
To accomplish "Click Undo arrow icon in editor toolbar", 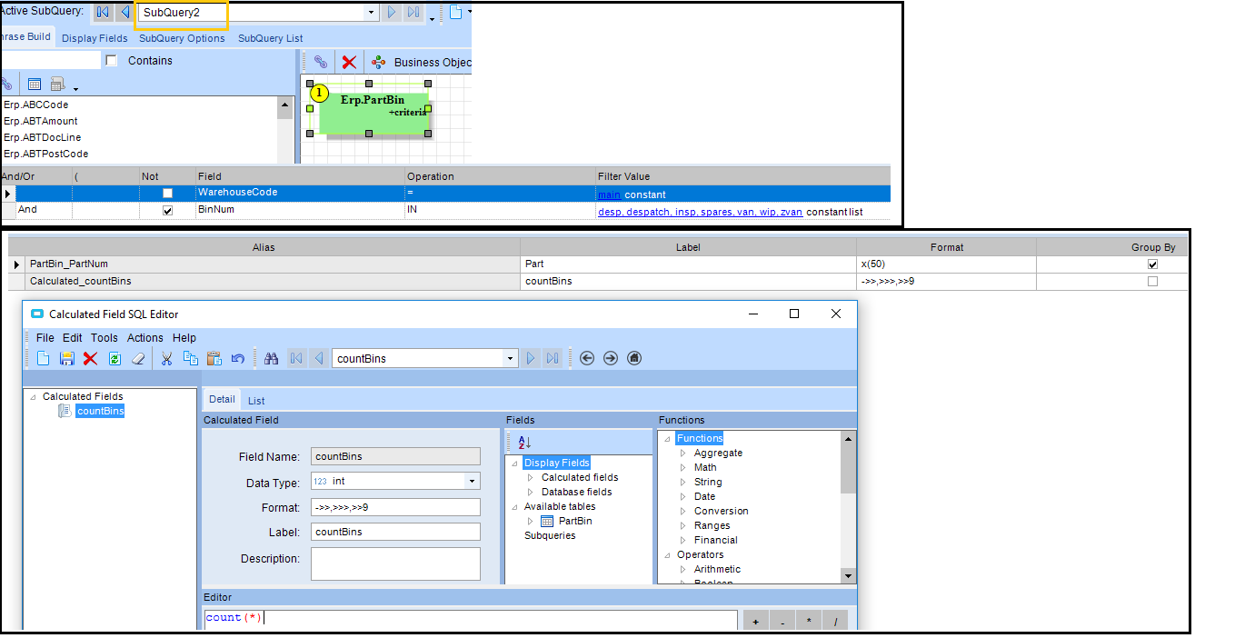I will 237,358.
